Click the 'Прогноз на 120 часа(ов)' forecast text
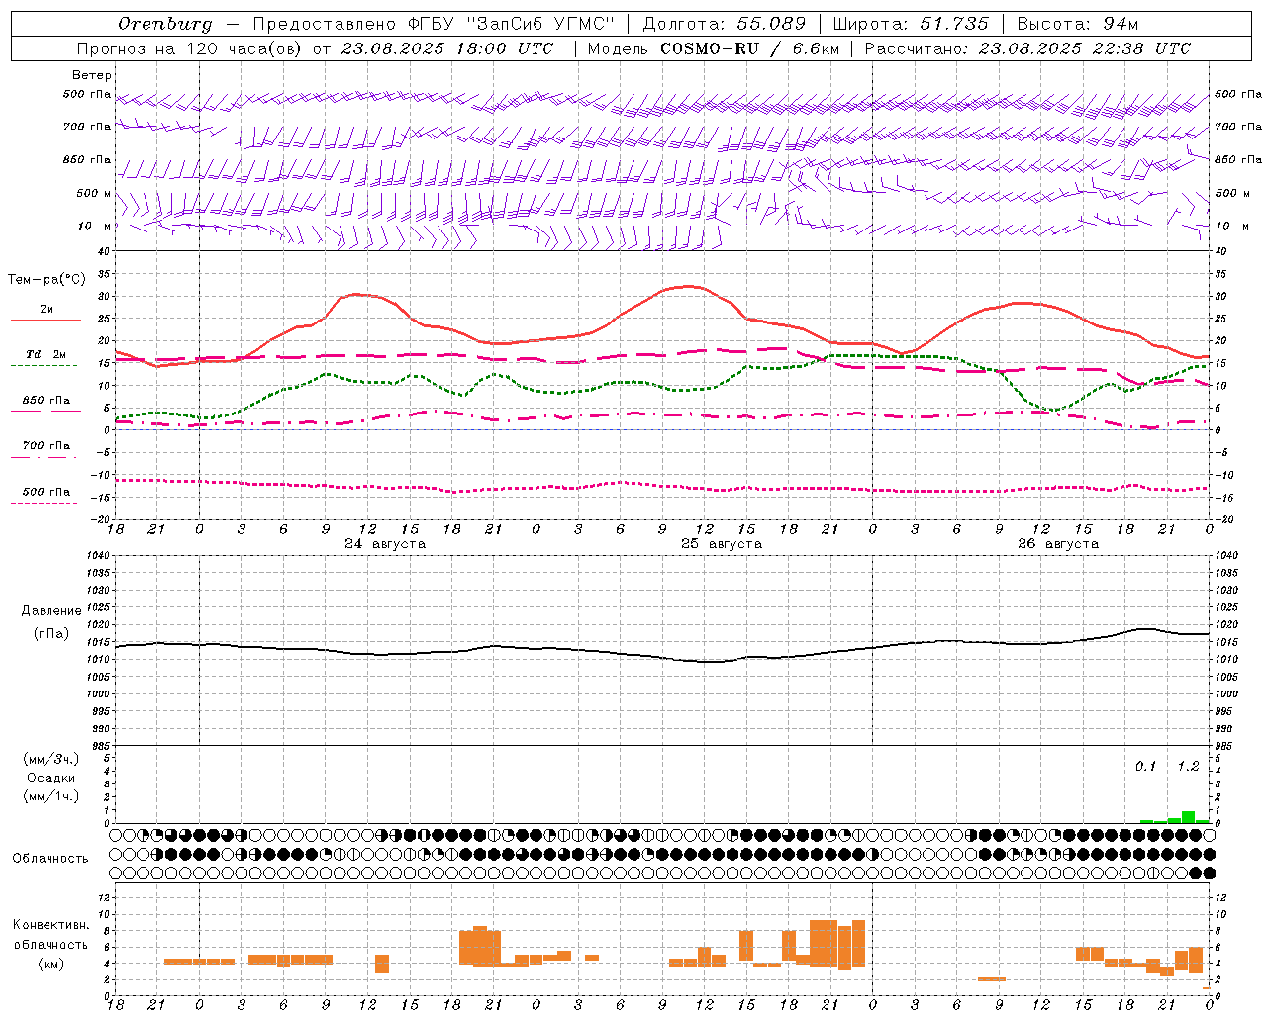This screenshot has height=1013, width=1267. tap(189, 48)
